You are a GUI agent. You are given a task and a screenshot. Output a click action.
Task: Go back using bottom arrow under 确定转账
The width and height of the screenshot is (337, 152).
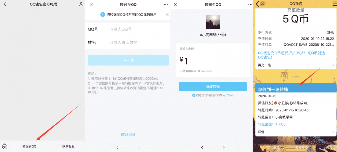[202, 148]
